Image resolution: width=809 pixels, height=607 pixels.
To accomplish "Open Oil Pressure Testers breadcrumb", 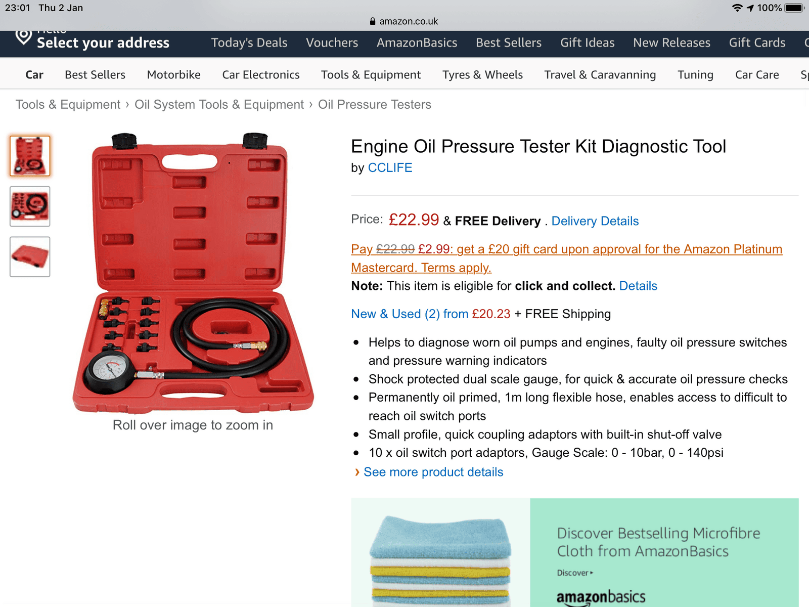I will pyautogui.click(x=375, y=105).
